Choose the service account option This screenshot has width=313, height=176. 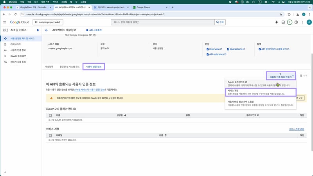click(261, 92)
